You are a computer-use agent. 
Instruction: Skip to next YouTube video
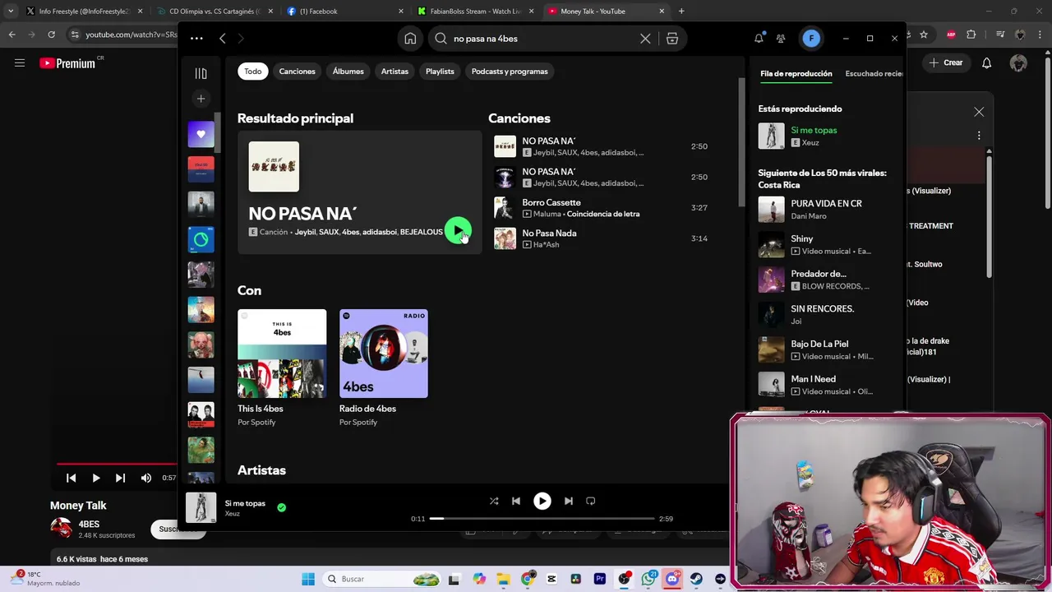[120, 478]
